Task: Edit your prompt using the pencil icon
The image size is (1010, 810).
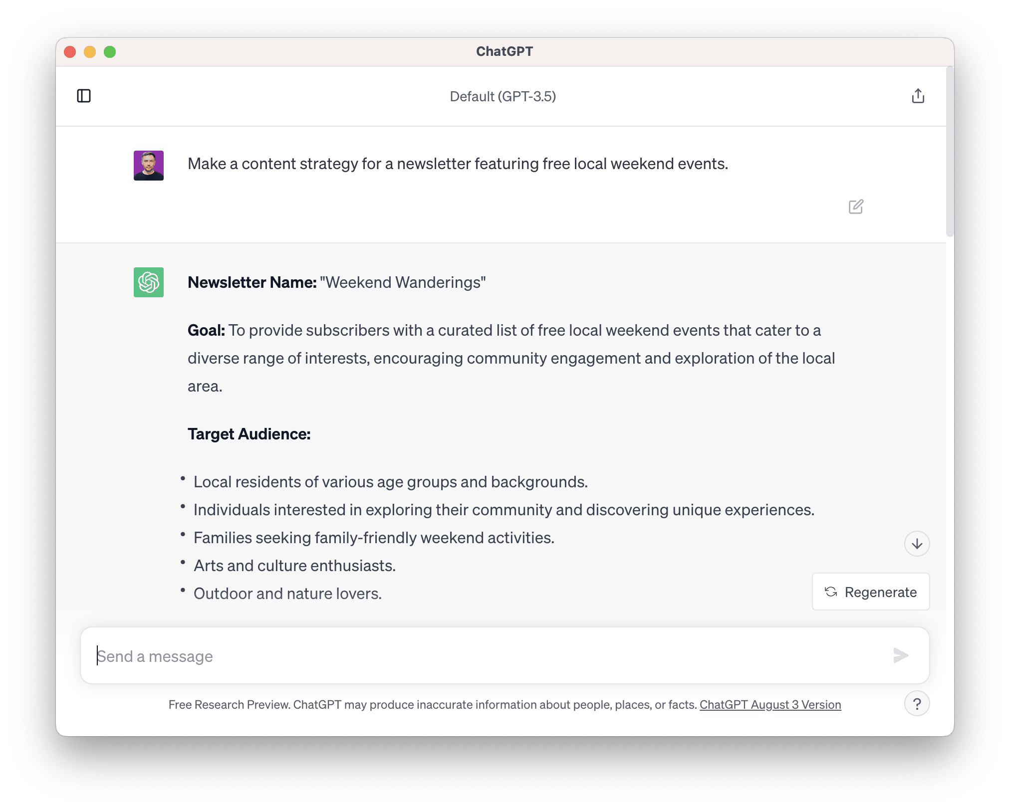Action: coord(856,206)
